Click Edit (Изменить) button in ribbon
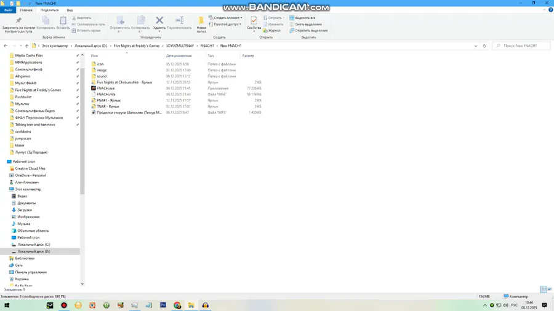554x311 pixels. 273,24
